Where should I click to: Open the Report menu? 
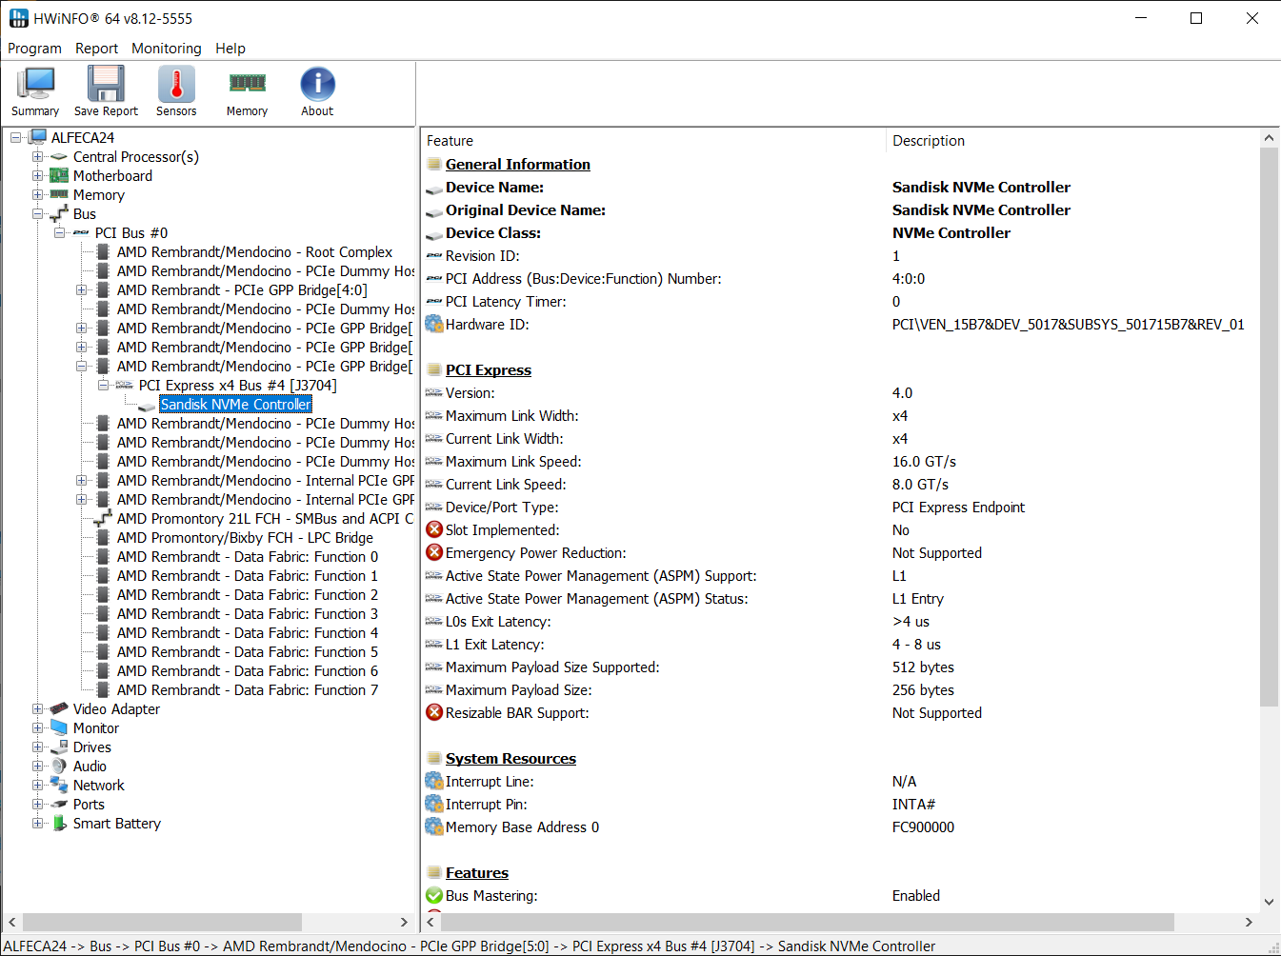tap(96, 48)
